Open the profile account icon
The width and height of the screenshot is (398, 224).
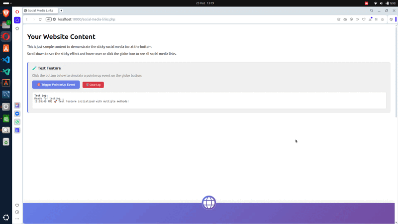[383, 19]
